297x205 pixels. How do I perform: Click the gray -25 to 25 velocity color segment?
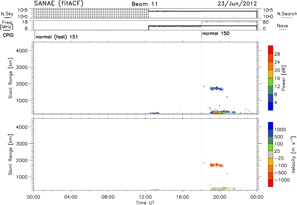pos(271,154)
